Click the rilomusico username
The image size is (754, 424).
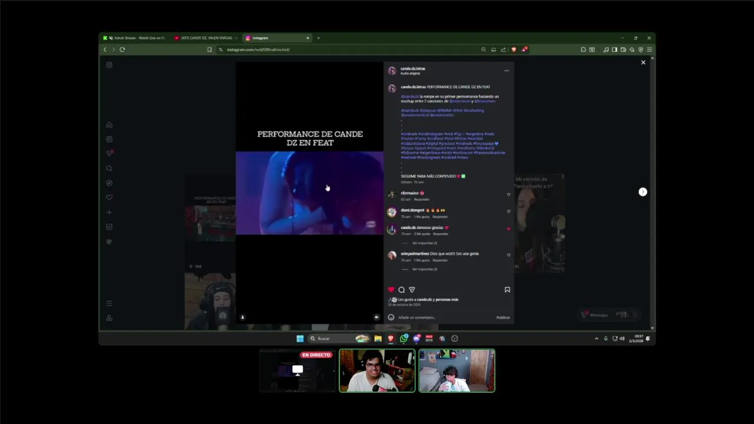tap(409, 193)
